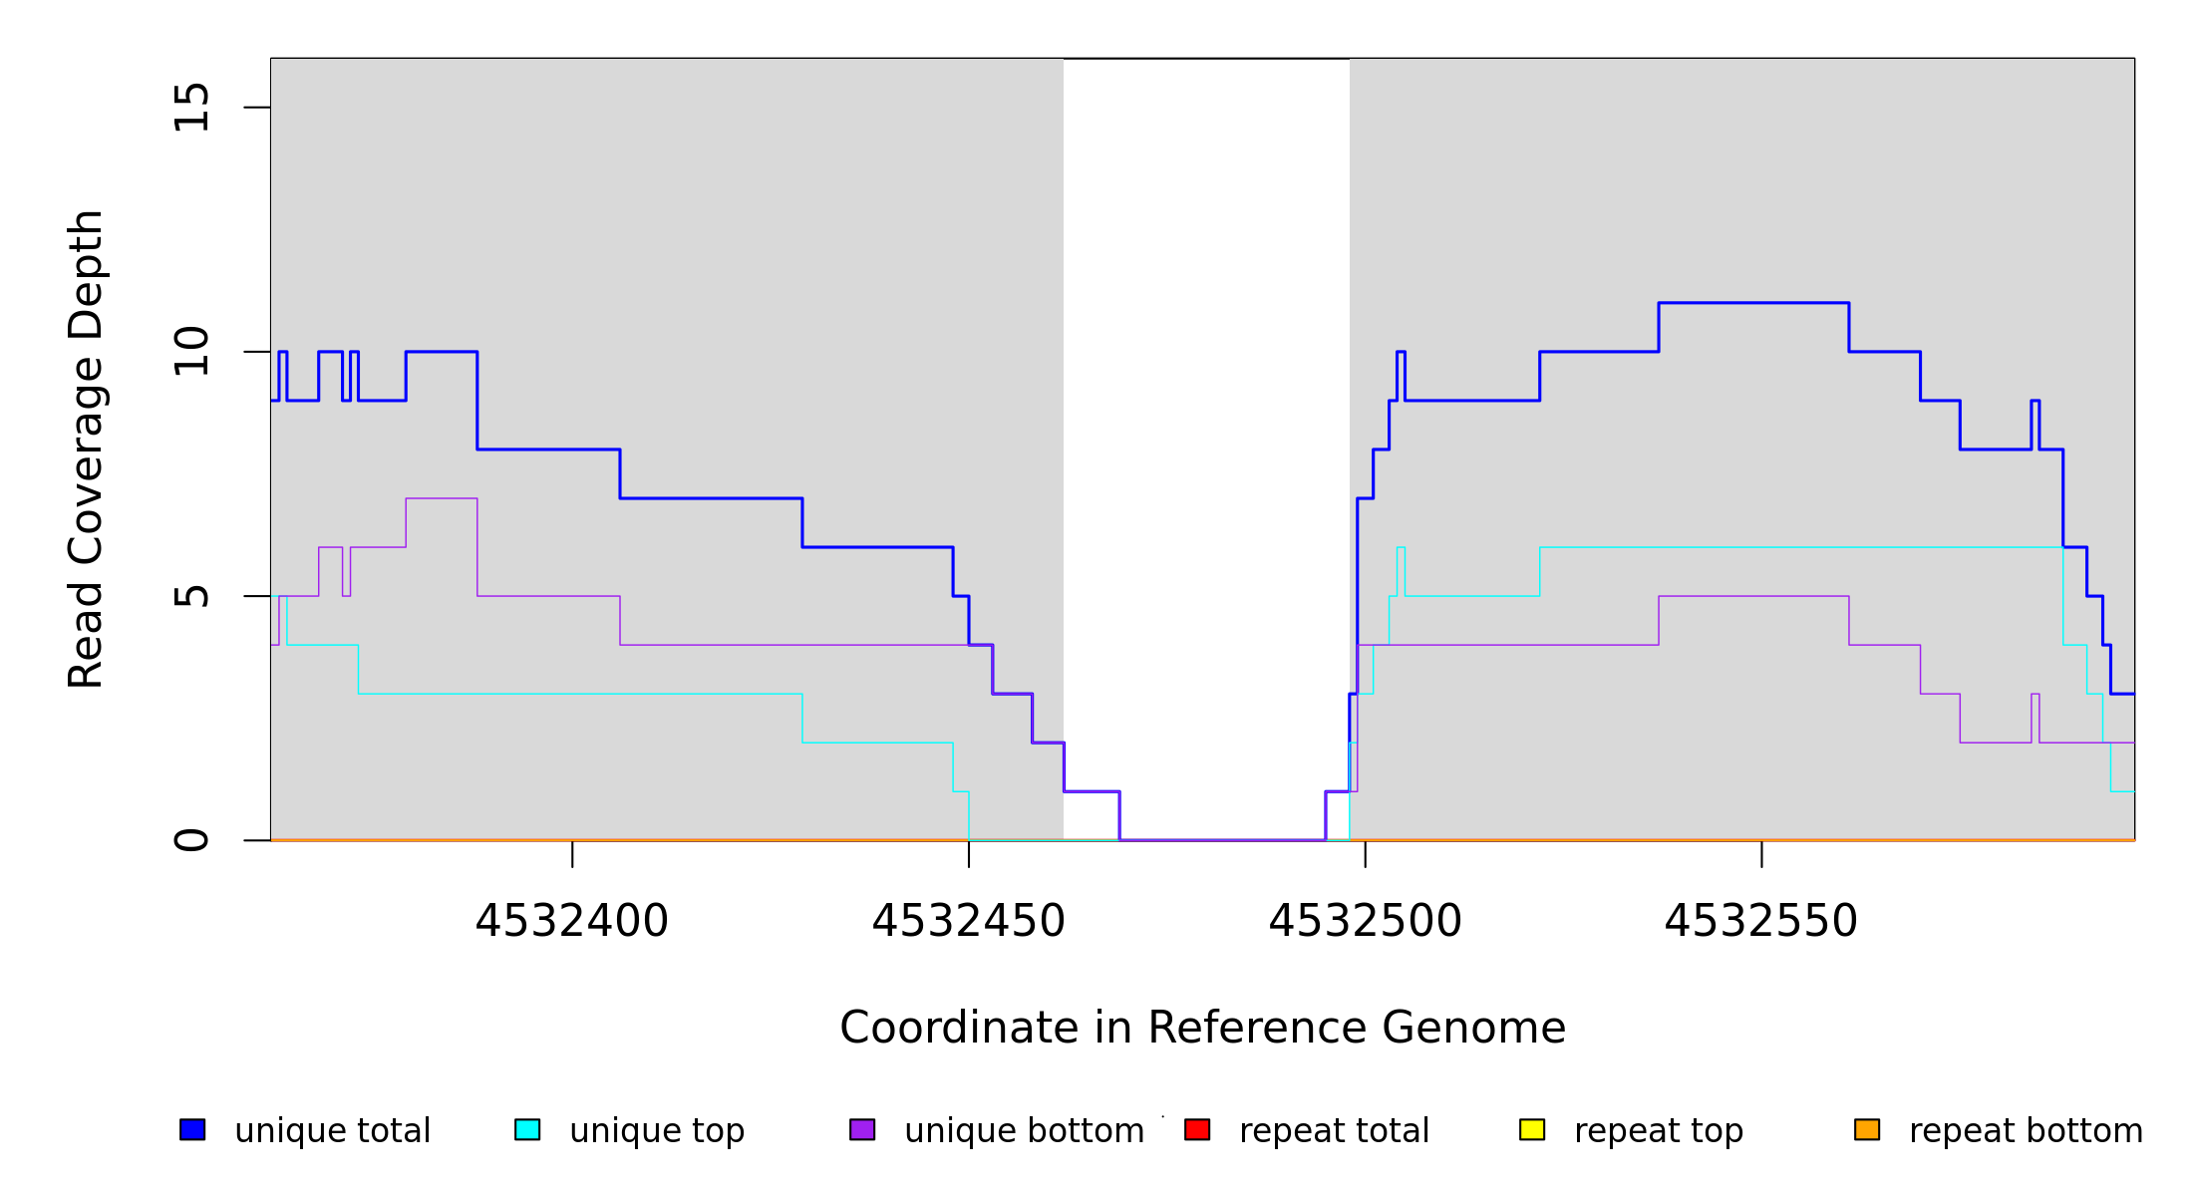Click the purple unique bottom legend swatch

(x=862, y=1129)
